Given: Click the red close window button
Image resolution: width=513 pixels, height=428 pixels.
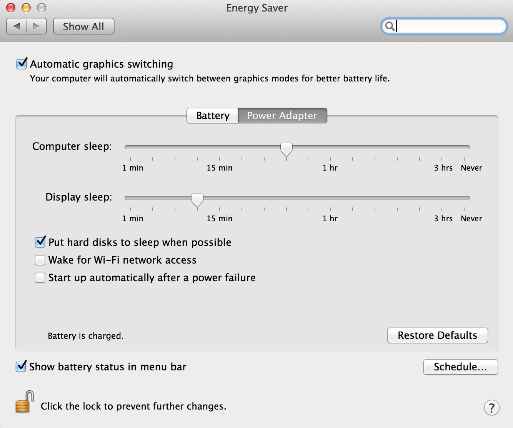Looking at the screenshot, I should [11, 8].
